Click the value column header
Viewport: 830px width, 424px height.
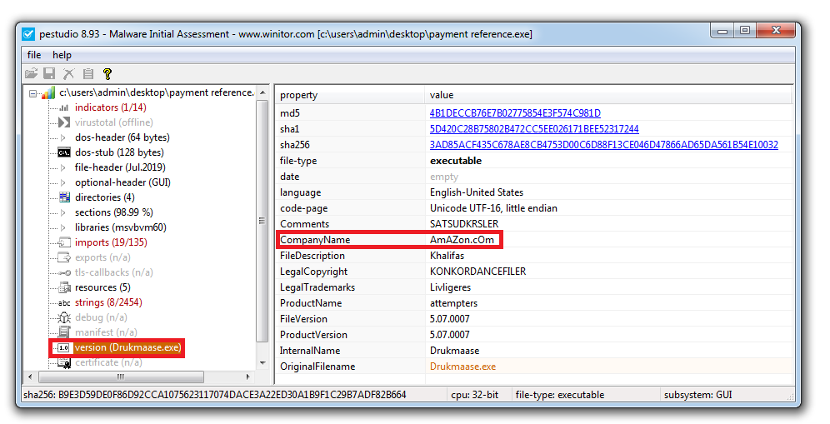click(608, 95)
